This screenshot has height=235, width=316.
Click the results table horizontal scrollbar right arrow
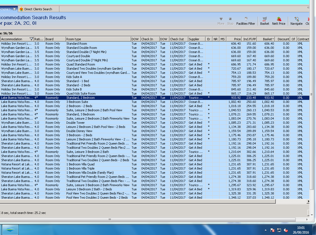pos(308,201)
